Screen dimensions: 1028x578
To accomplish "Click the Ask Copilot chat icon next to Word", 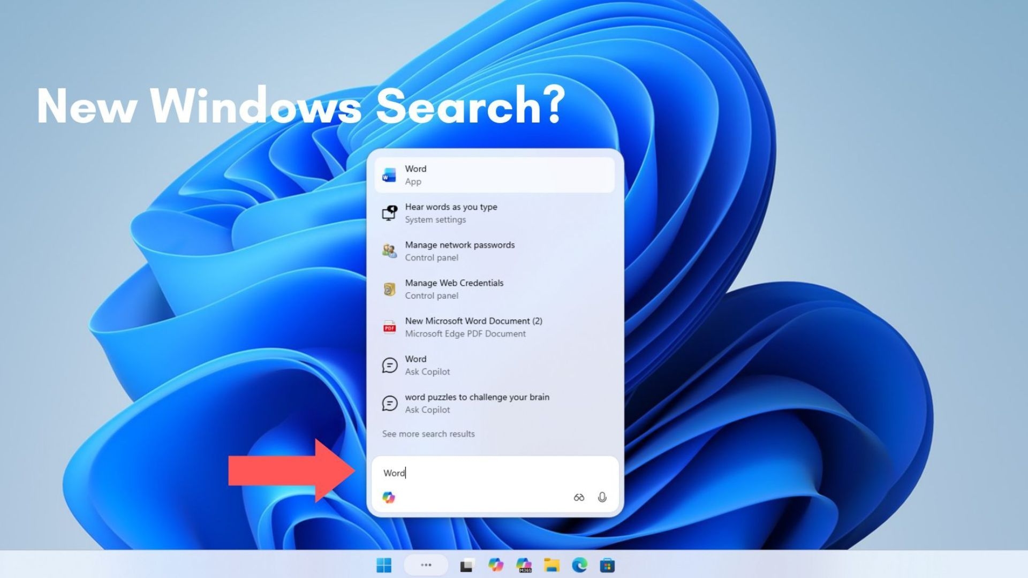I will (x=389, y=365).
